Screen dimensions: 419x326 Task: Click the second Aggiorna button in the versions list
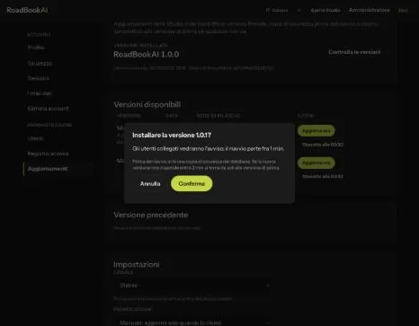(316, 163)
